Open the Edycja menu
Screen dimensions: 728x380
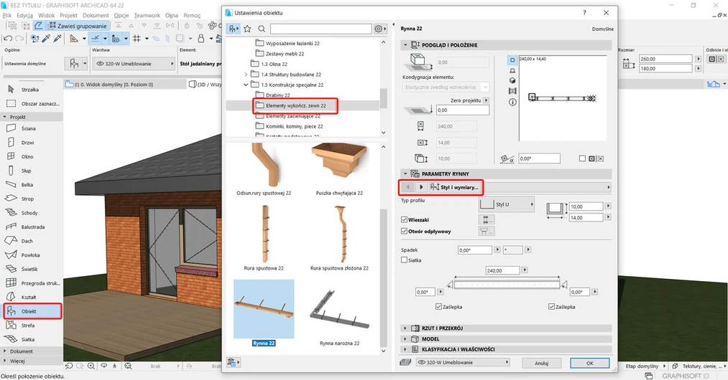tap(24, 15)
